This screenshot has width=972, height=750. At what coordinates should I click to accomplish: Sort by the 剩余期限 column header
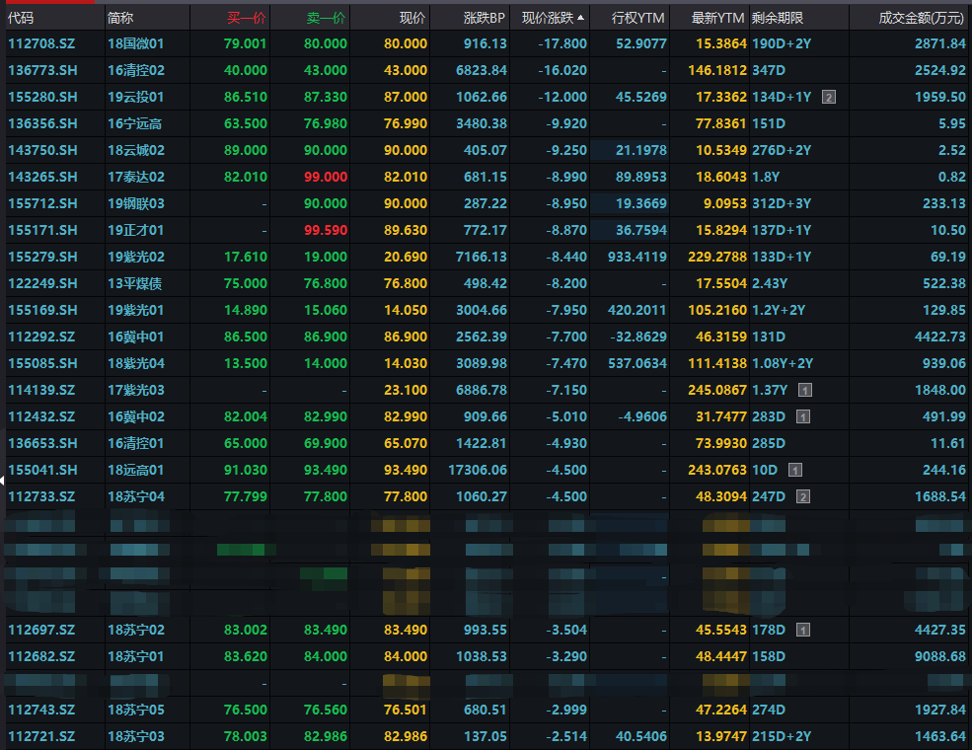pos(778,18)
